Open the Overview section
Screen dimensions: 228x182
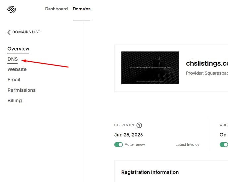point(18,49)
